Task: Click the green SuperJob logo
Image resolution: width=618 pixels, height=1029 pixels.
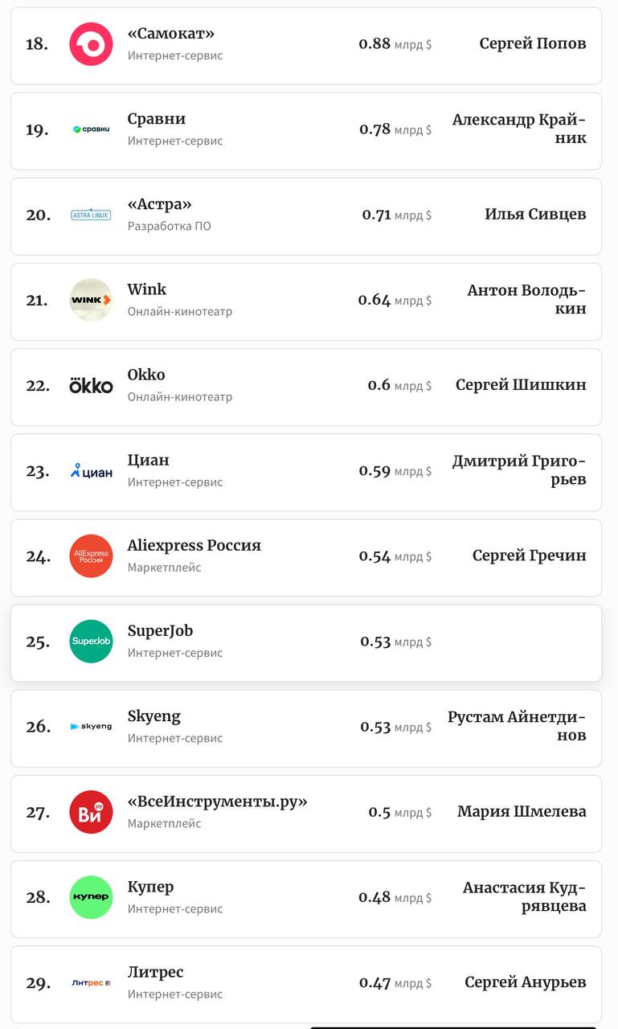Action: point(91,642)
